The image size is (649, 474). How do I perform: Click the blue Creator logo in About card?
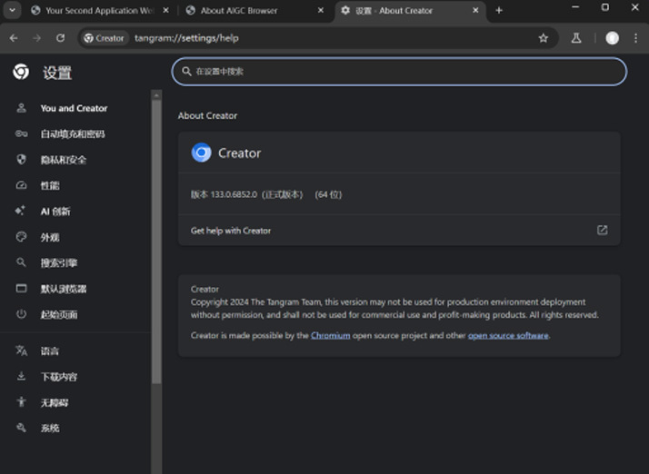202,153
